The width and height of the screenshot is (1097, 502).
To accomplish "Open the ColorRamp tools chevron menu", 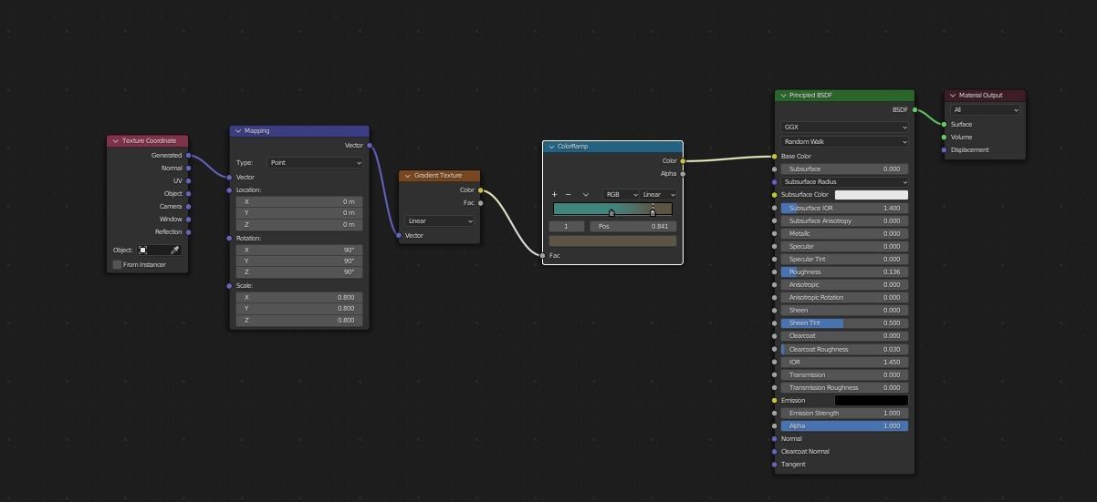I will (x=586, y=194).
